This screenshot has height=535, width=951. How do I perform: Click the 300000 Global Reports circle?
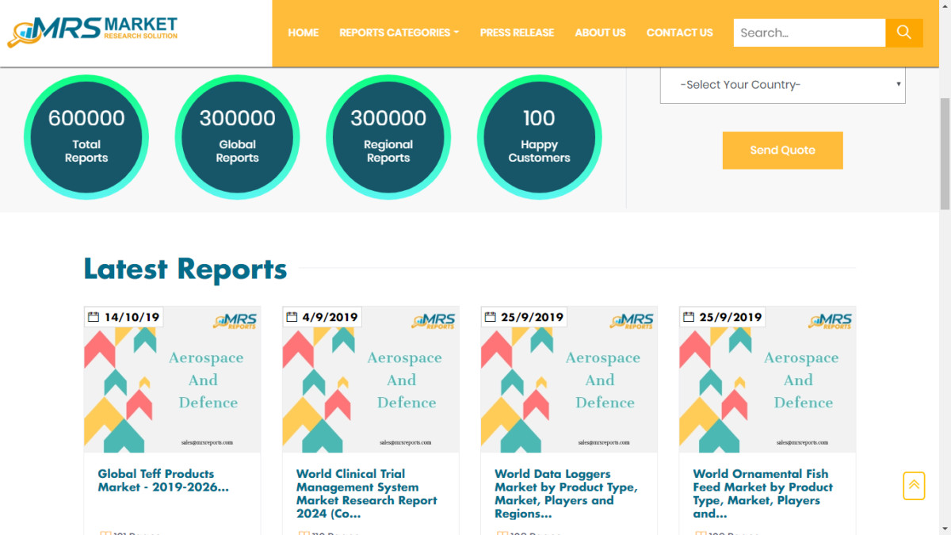pyautogui.click(x=237, y=137)
